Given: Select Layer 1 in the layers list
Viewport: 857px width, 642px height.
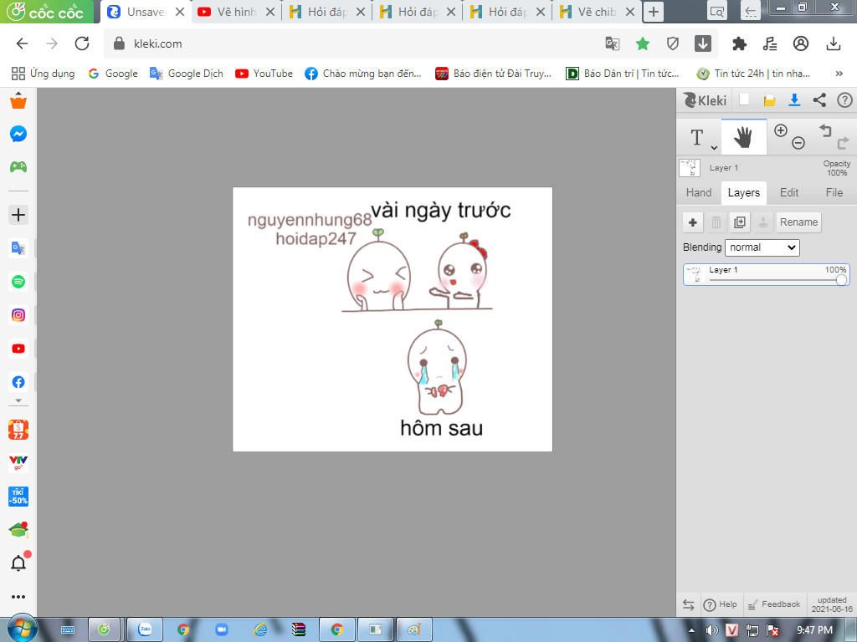Looking at the screenshot, I should (x=767, y=274).
